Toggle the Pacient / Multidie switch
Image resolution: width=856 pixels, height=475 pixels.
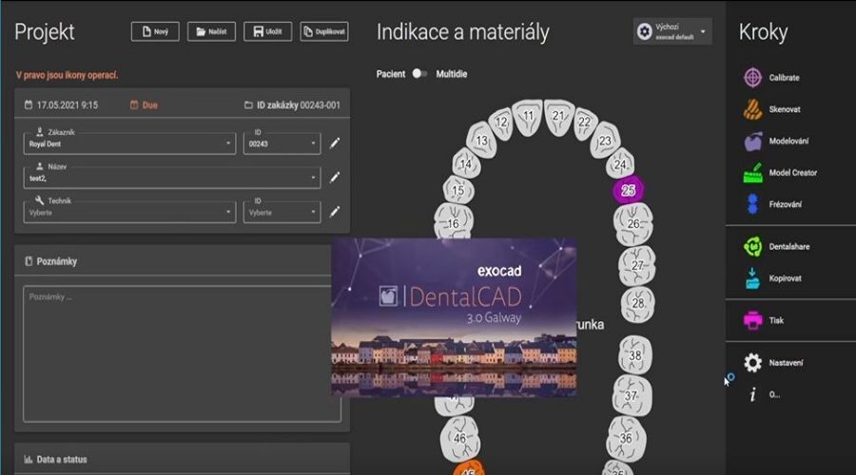(419, 74)
